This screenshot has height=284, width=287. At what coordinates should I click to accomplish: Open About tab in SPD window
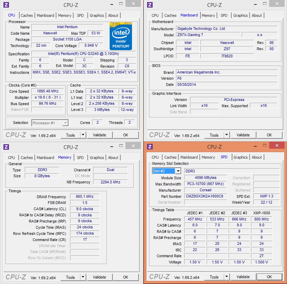[x=257, y=157]
